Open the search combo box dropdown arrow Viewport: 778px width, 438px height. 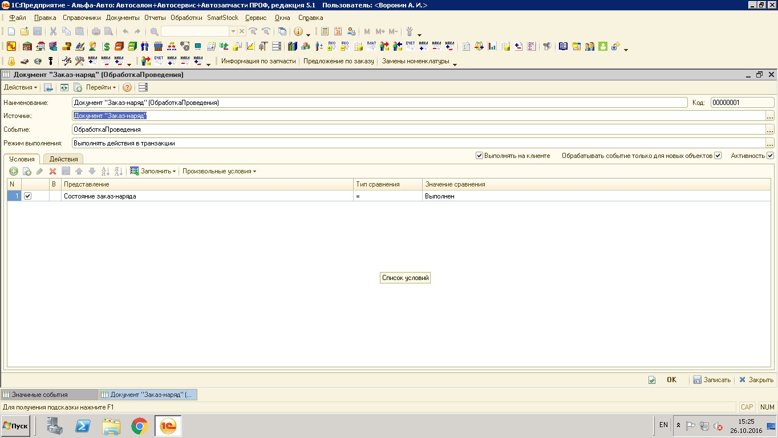click(x=233, y=31)
